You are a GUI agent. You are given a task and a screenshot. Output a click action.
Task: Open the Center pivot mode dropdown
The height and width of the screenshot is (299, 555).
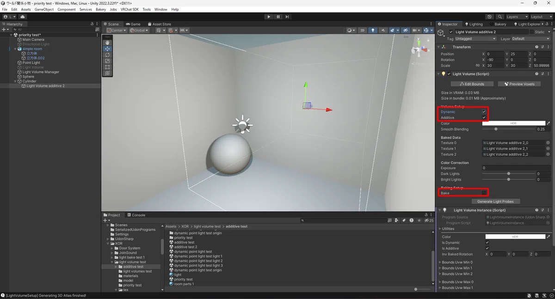click(x=116, y=31)
